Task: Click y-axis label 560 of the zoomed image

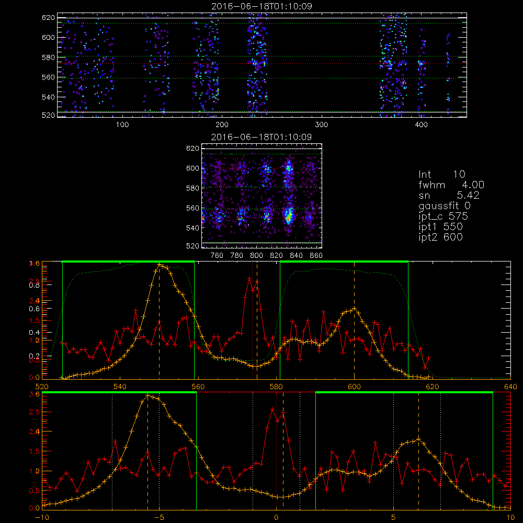Action: coord(192,208)
